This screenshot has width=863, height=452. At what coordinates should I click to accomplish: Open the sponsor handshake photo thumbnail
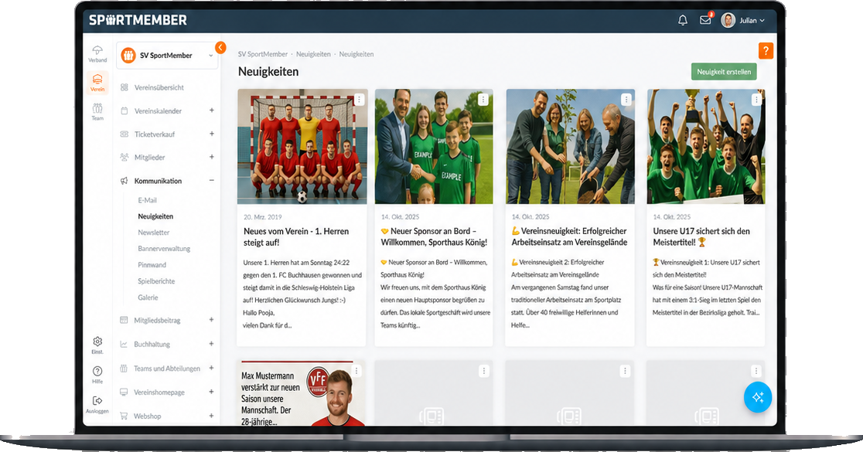tap(434, 146)
